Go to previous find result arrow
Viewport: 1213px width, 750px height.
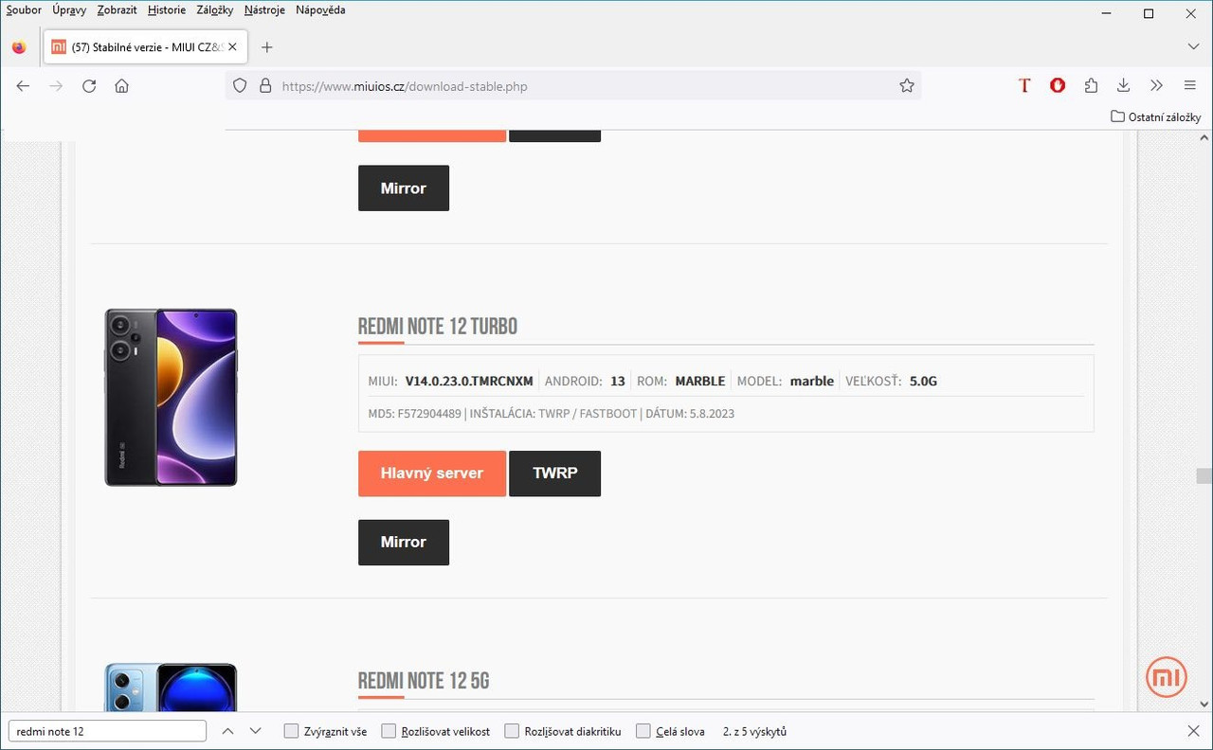point(227,731)
